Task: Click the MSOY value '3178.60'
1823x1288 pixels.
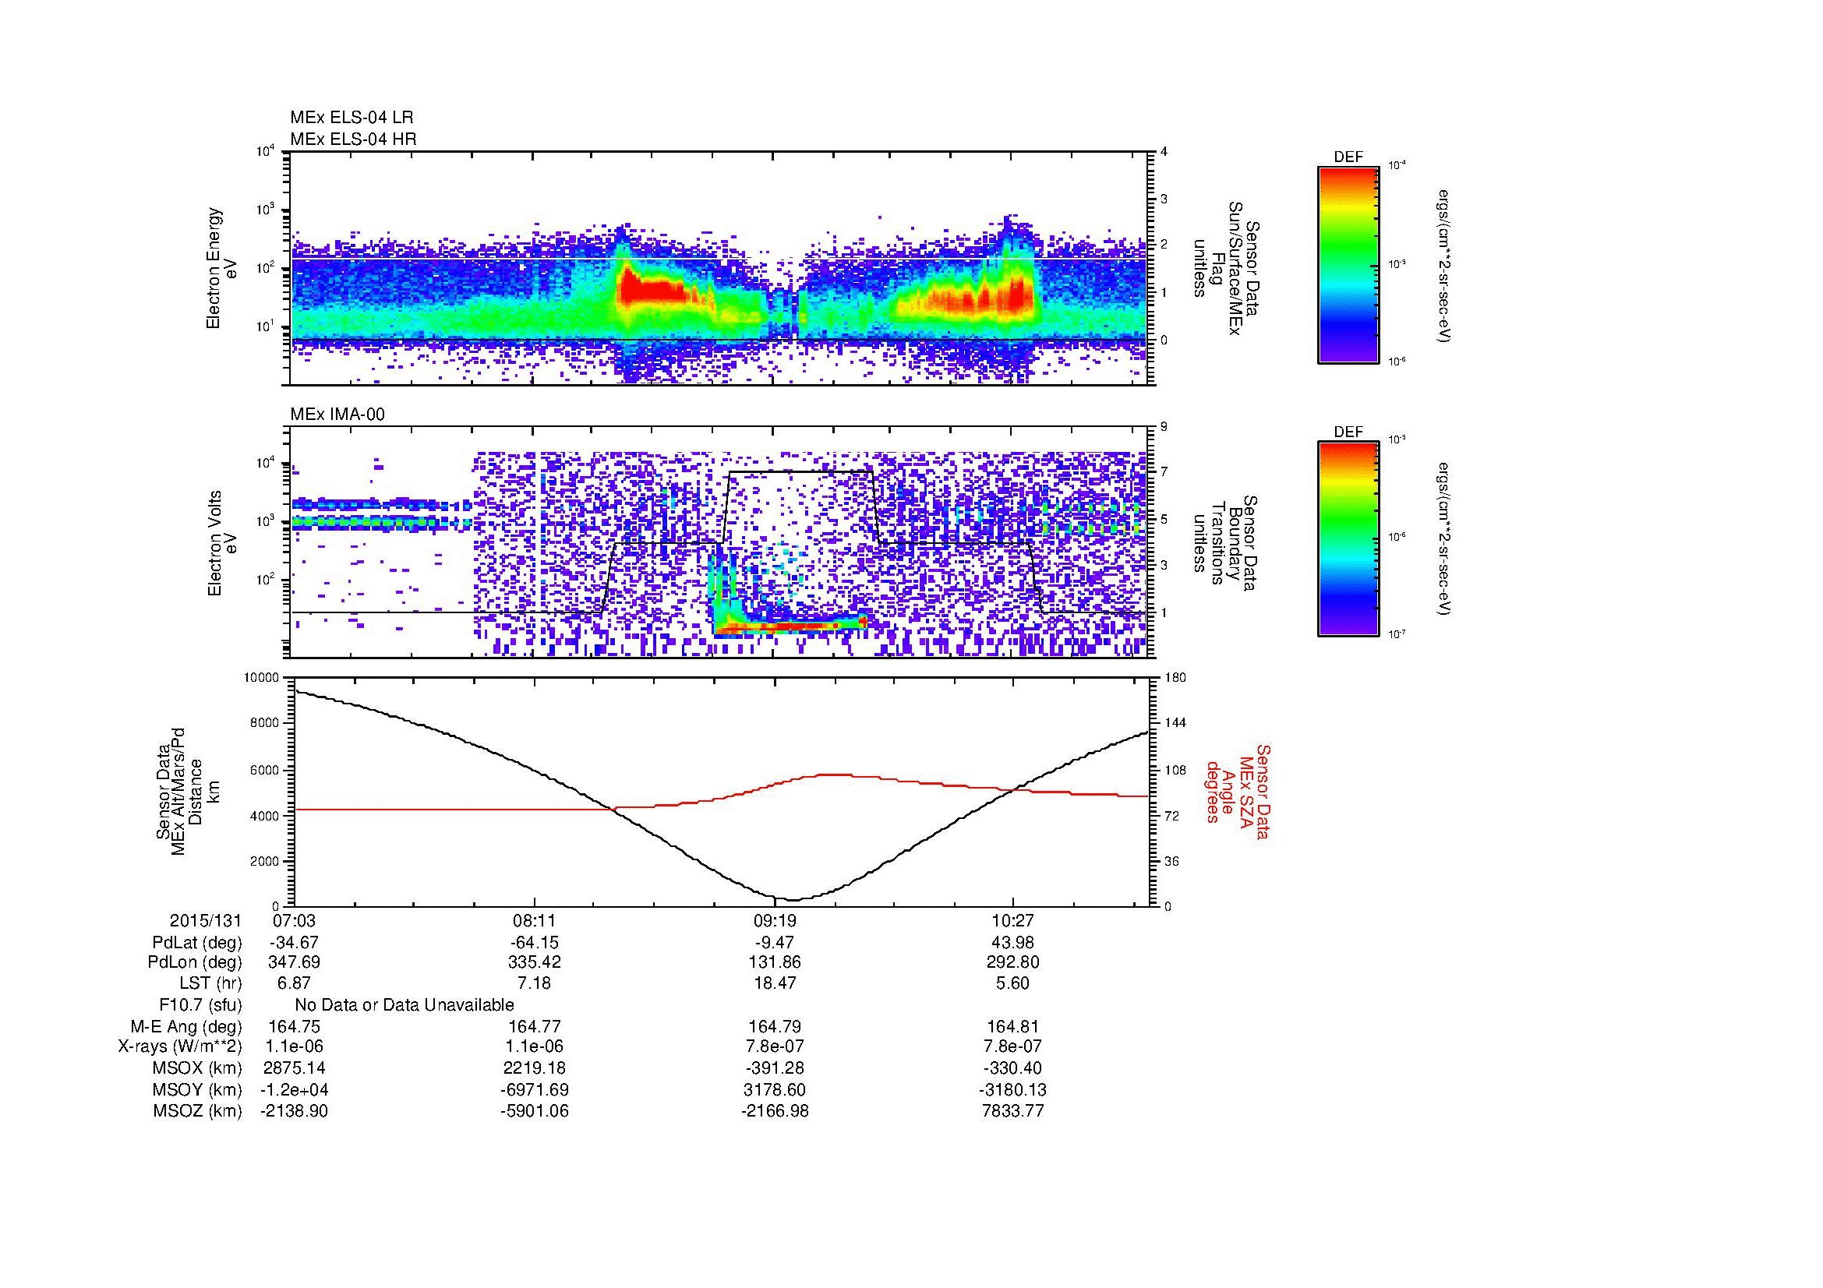Action: 774,1089
